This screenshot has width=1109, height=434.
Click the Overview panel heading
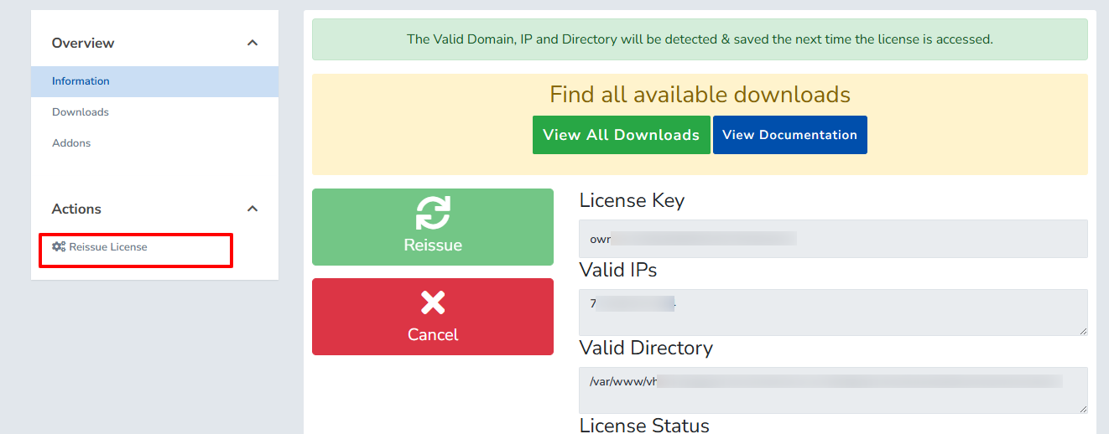(83, 43)
